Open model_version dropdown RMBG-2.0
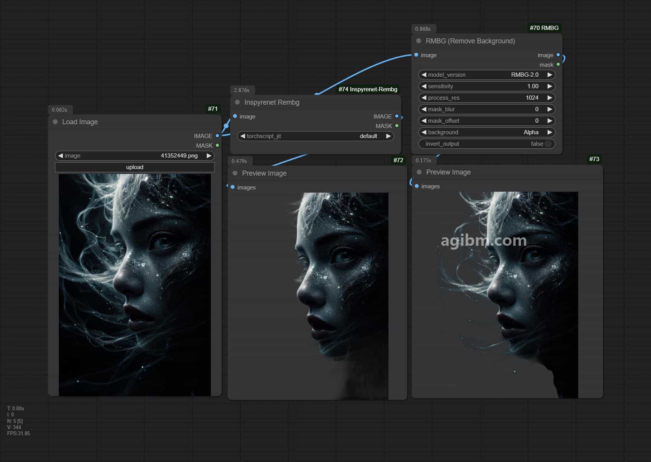 (x=487, y=75)
